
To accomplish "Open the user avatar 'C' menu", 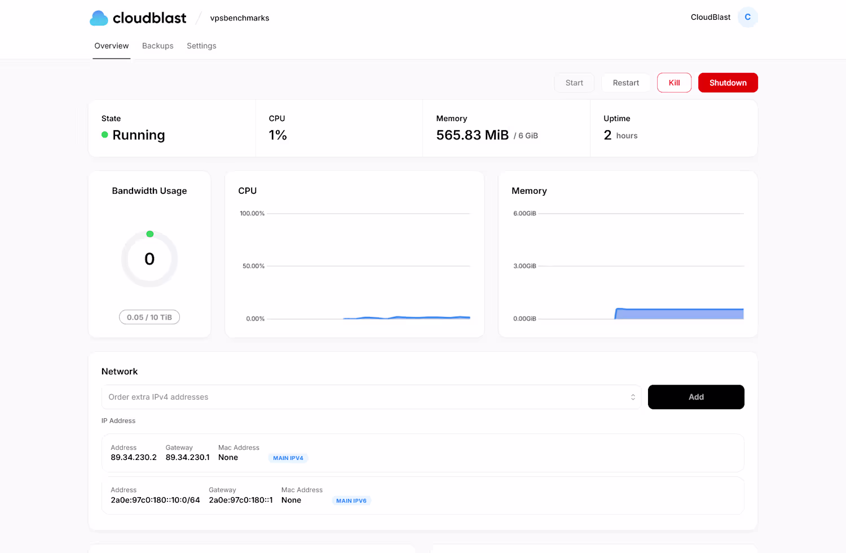I will pyautogui.click(x=747, y=17).
